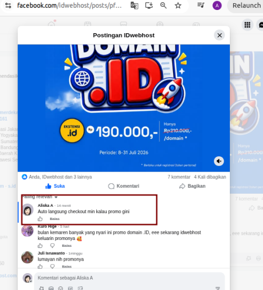Like Kuro Hige's comment with thumbs-up
This screenshot has width=263, height=290.
[x=40, y=246]
